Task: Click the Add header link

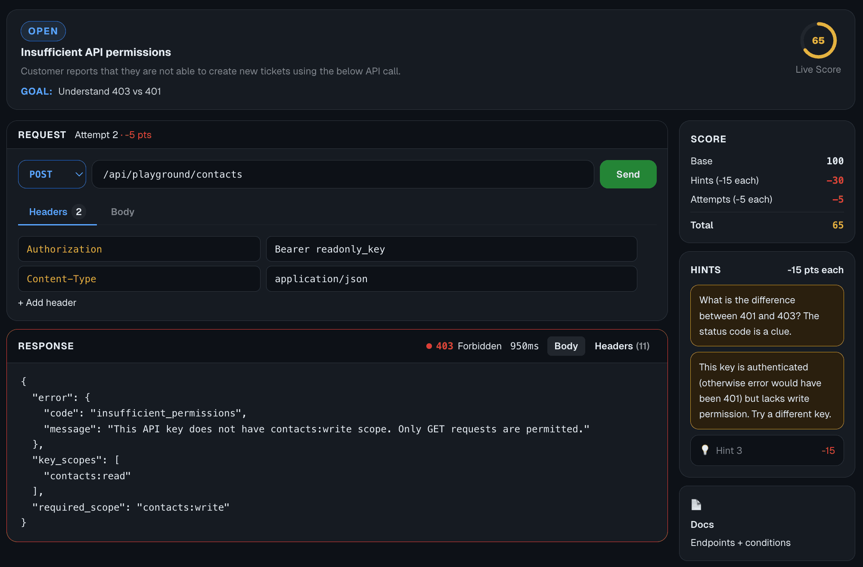Action: [47, 302]
